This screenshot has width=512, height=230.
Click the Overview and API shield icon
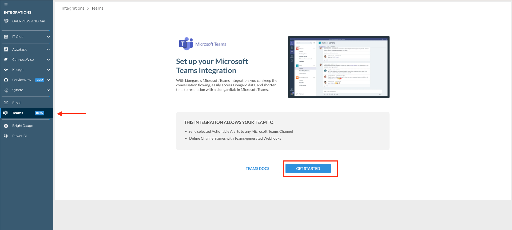point(6,21)
